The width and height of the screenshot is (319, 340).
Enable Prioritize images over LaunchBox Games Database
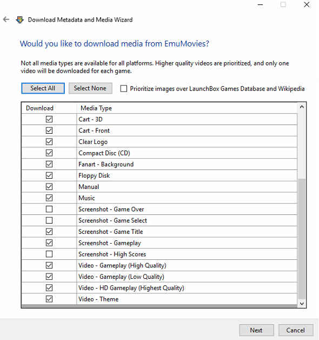[124, 89]
